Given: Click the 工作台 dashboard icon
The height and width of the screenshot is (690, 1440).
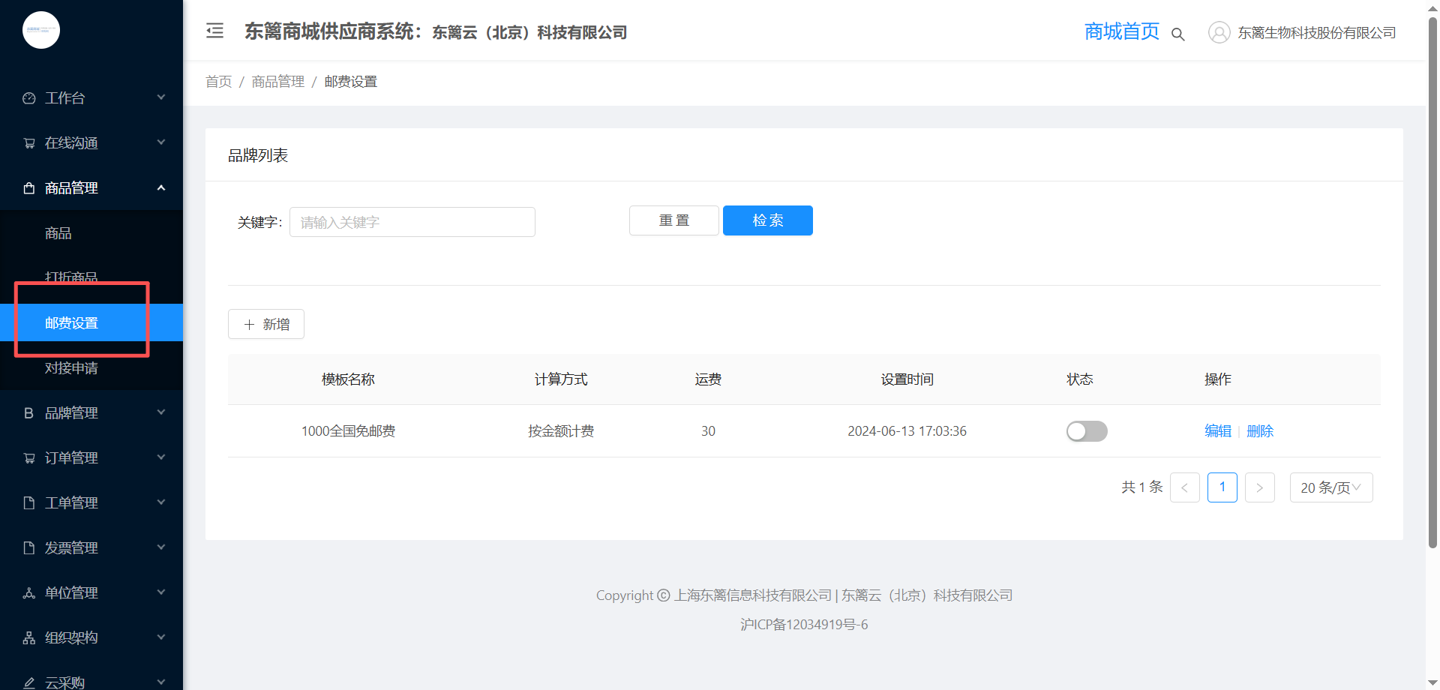Looking at the screenshot, I should coord(29,98).
